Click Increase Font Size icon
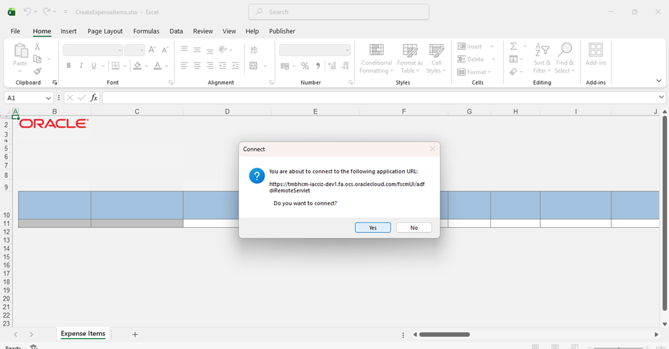Image resolution: width=669 pixels, height=349 pixels. (x=152, y=50)
